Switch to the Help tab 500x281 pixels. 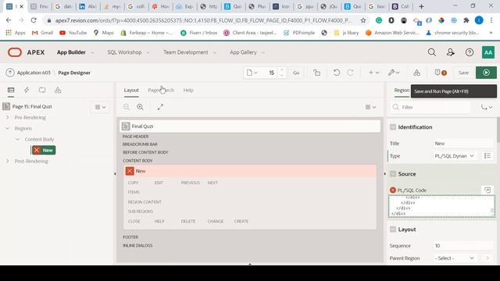click(188, 91)
